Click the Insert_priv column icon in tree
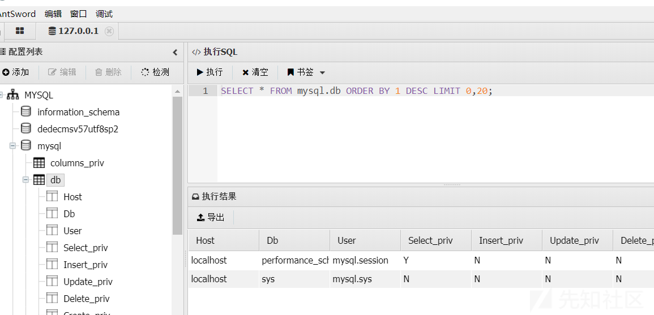Image resolution: width=654 pixels, height=315 pixels. point(52,264)
